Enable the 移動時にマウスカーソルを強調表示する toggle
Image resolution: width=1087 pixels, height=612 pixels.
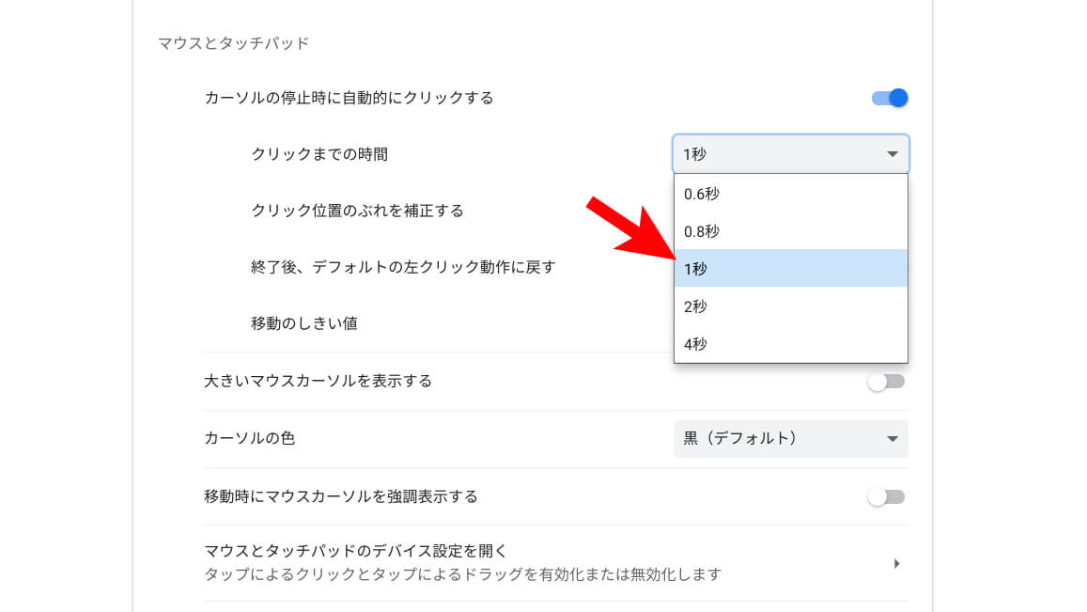click(x=886, y=496)
